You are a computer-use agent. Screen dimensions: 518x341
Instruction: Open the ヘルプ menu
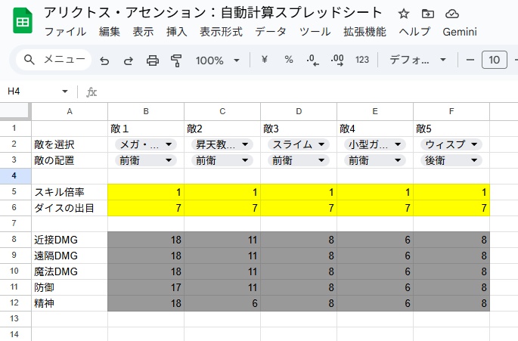pyautogui.click(x=414, y=32)
